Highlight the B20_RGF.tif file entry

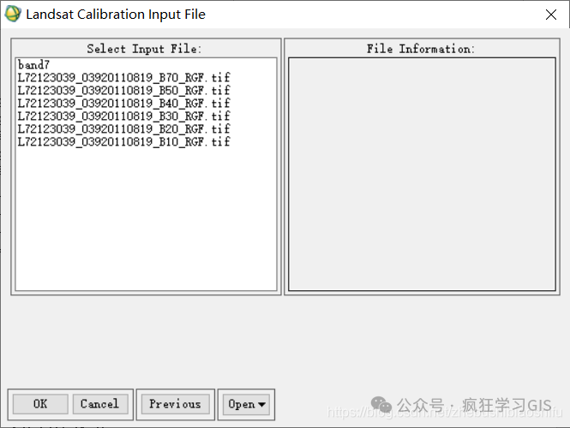[124, 129]
